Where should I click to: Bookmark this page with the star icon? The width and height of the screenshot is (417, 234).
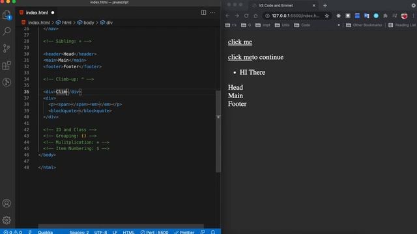(x=327, y=16)
